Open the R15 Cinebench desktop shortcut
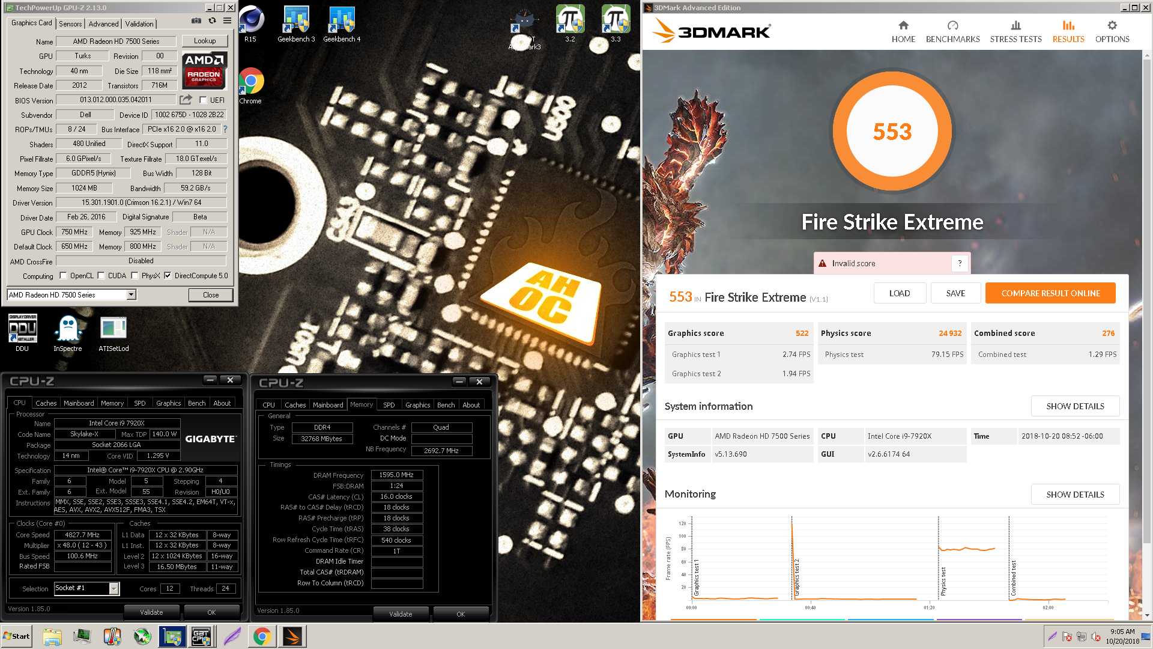This screenshot has width=1153, height=649. [250, 24]
